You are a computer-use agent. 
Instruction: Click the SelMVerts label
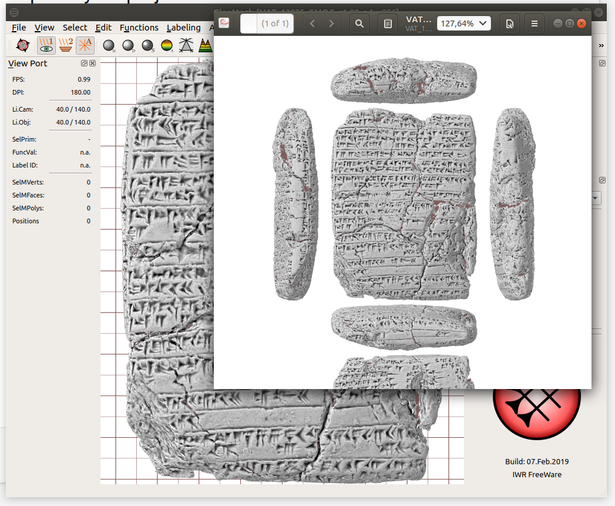[x=28, y=182]
